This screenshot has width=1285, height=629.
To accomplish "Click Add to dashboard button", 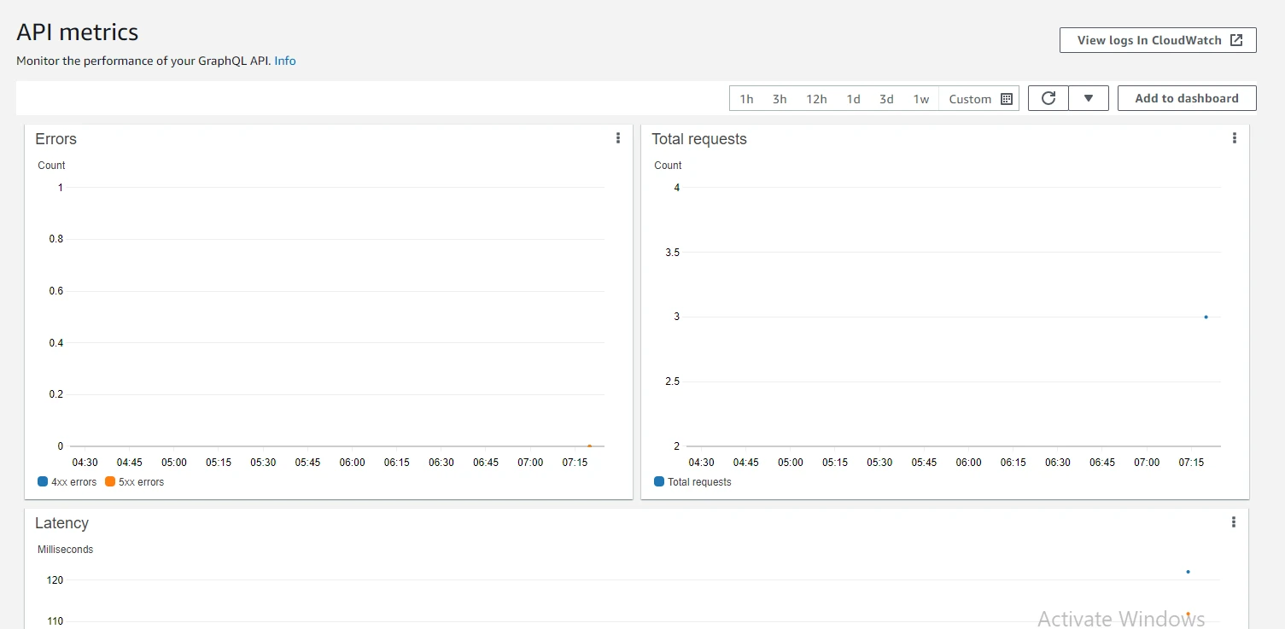I will pos(1186,98).
